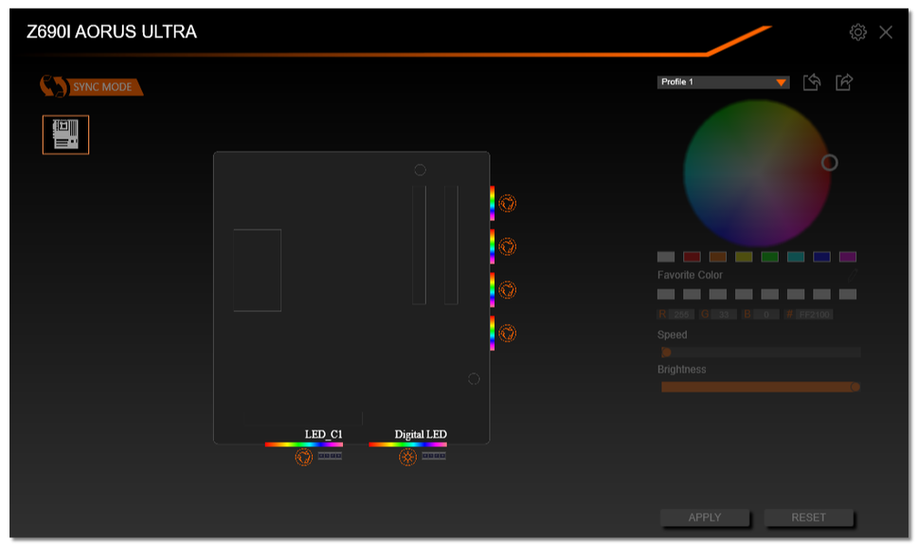The height and width of the screenshot is (546, 918).
Task: Click the APPLY button
Action: coord(704,517)
